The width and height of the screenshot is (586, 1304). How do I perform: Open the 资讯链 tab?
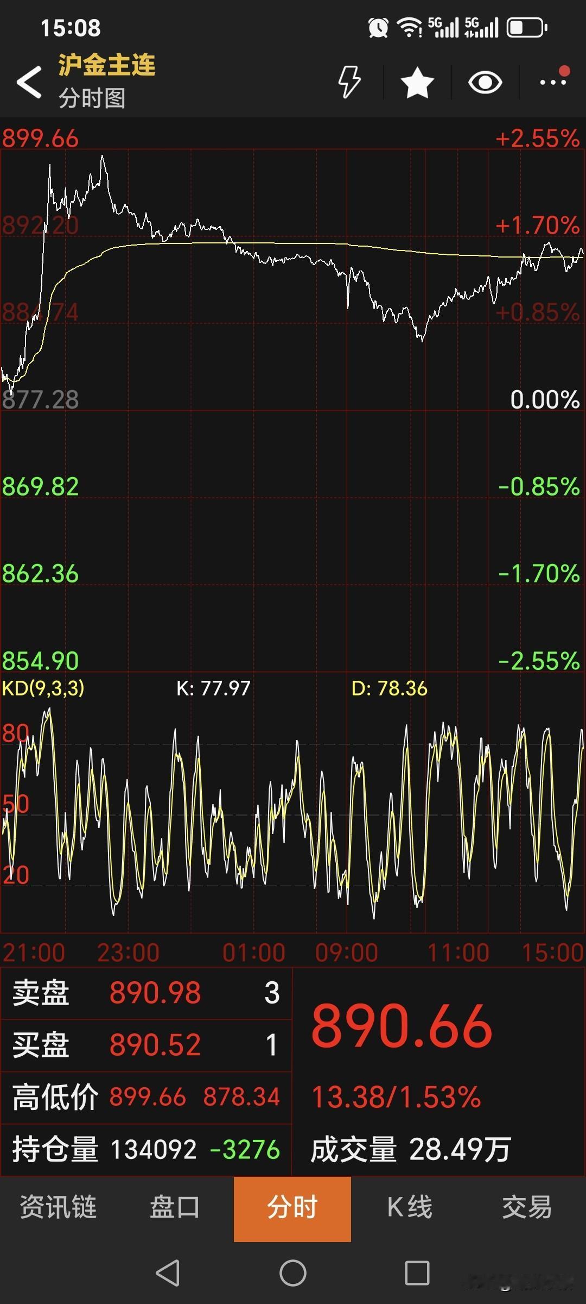(x=58, y=1207)
